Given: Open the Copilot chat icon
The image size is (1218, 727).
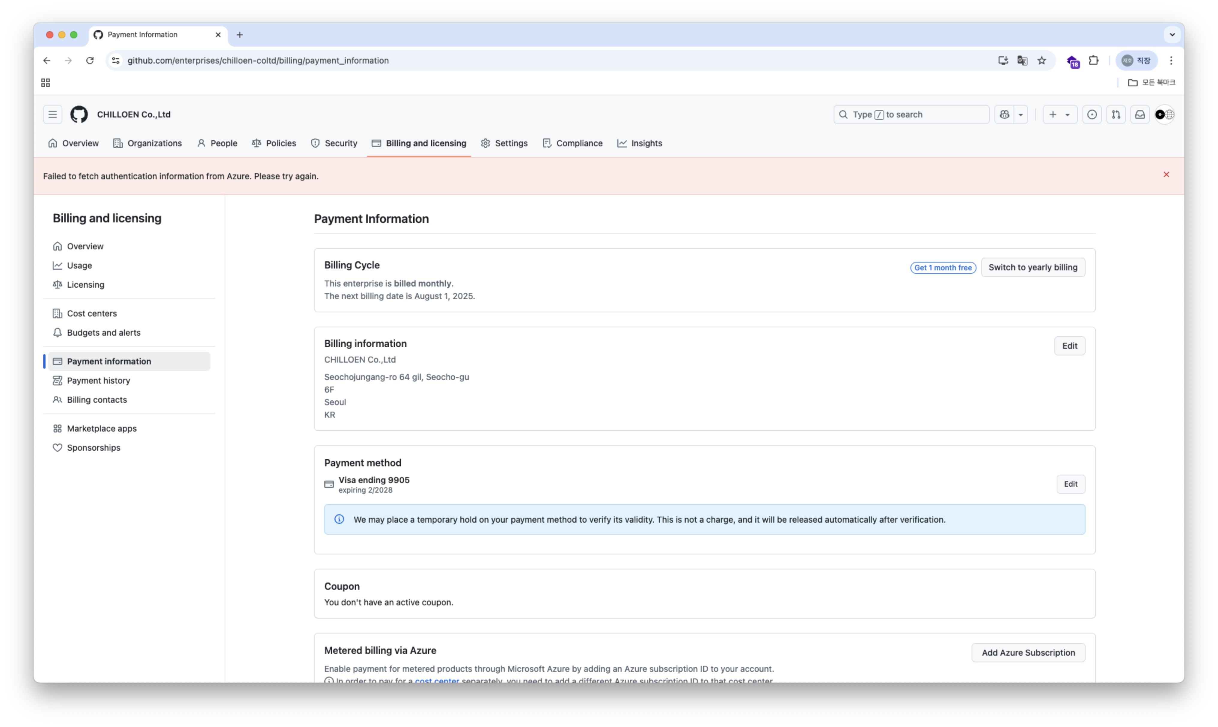Looking at the screenshot, I should [x=1004, y=114].
